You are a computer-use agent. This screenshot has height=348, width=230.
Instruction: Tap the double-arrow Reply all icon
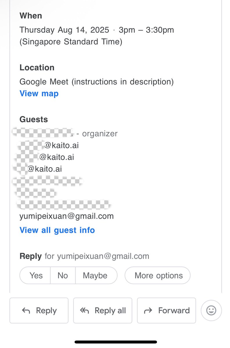pyautogui.click(x=84, y=311)
